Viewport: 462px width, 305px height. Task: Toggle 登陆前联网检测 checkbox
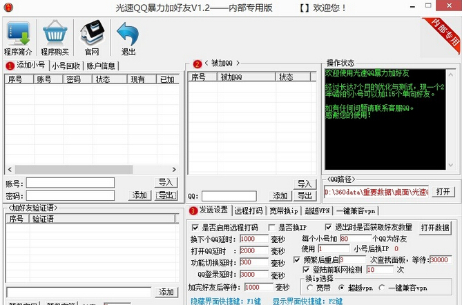(x=307, y=270)
